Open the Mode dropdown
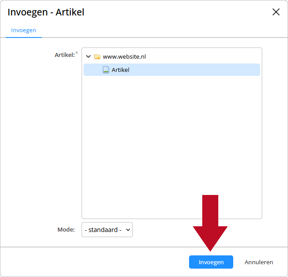Screen dimensions: 288x277 [x=107, y=230]
